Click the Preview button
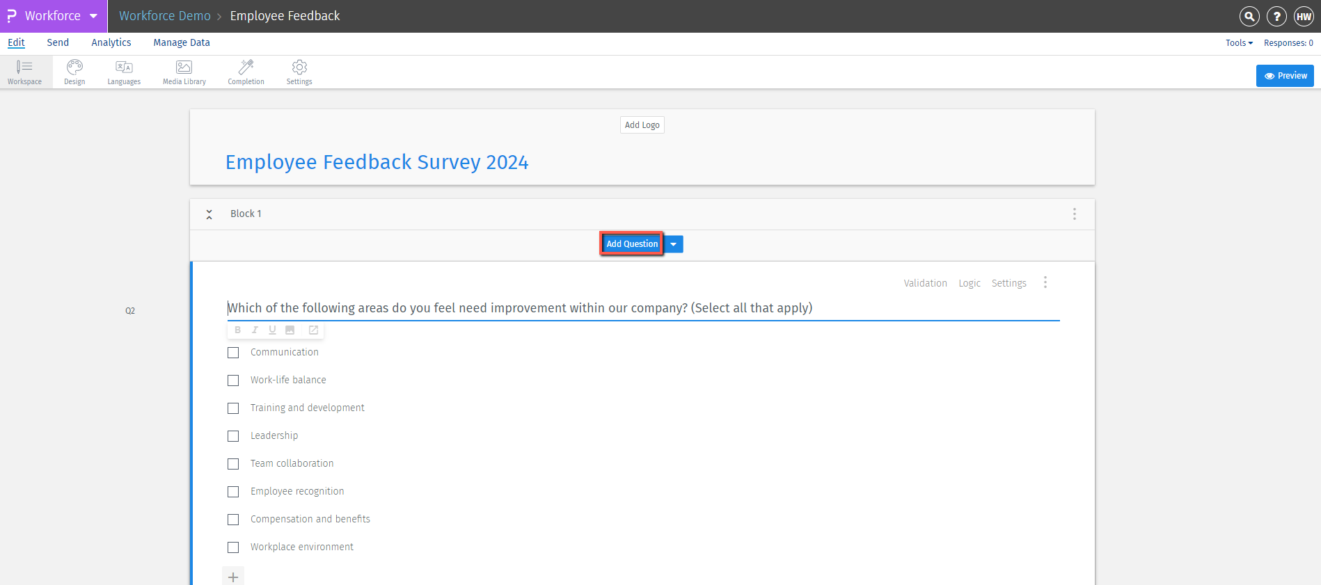 (1285, 76)
